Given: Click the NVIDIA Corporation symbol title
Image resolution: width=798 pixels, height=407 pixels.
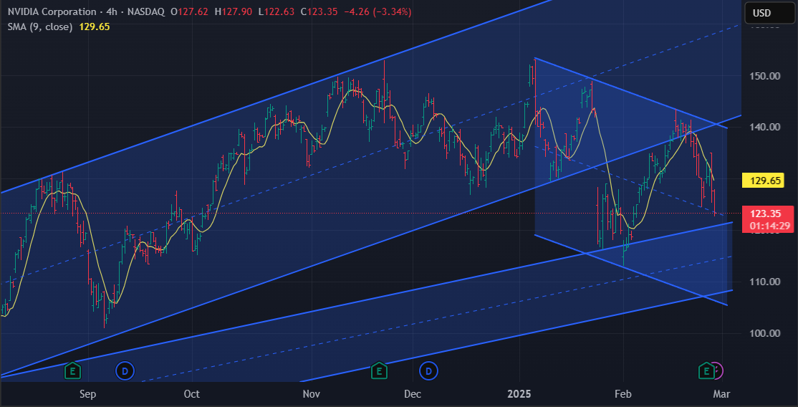Looking at the screenshot, I should click(x=52, y=11).
